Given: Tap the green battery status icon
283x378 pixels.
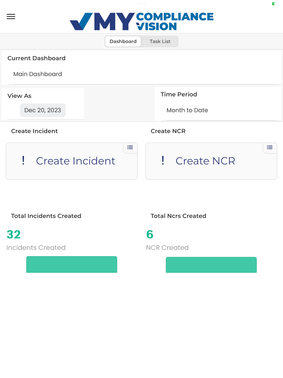Looking at the screenshot, I should pyautogui.click(x=273, y=4).
